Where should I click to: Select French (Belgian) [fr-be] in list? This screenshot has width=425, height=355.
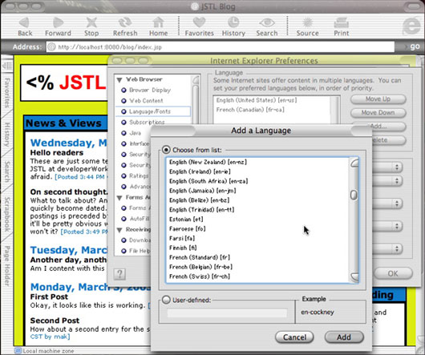pyautogui.click(x=200, y=267)
